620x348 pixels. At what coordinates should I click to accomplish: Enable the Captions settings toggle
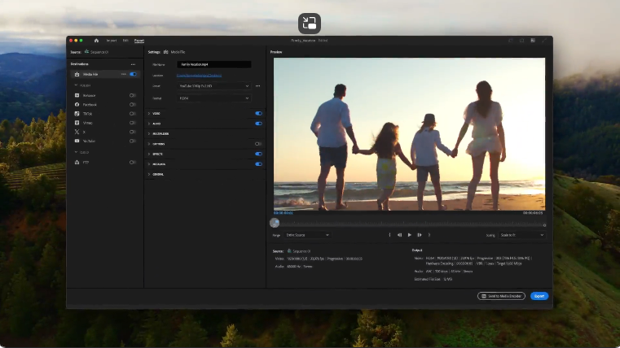[258, 143]
